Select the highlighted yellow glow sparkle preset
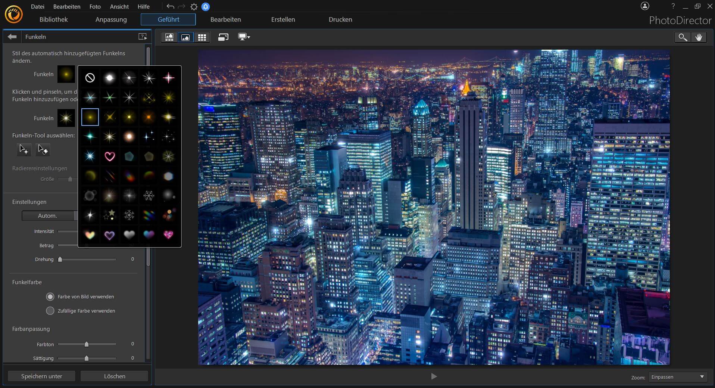 [90, 117]
